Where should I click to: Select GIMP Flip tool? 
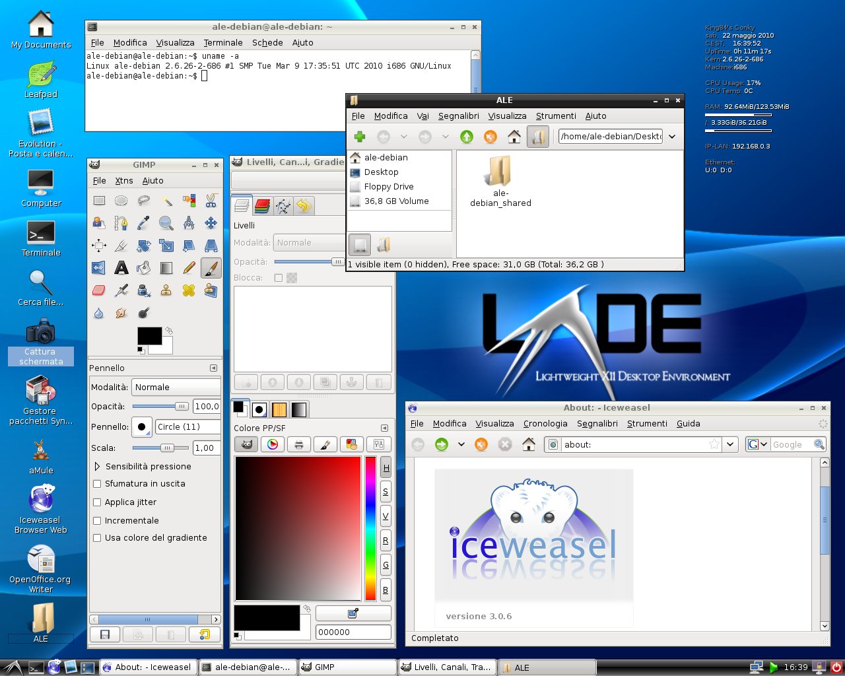coord(99,268)
